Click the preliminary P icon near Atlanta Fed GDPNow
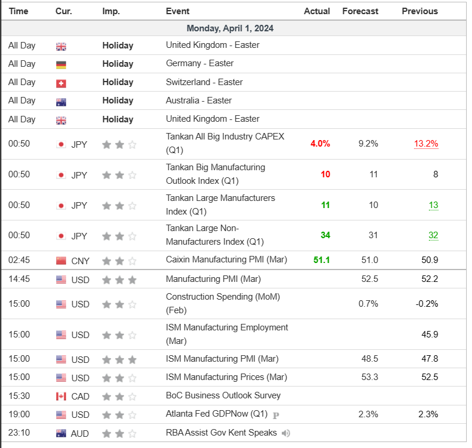This screenshot has height=448, width=472. [x=275, y=415]
